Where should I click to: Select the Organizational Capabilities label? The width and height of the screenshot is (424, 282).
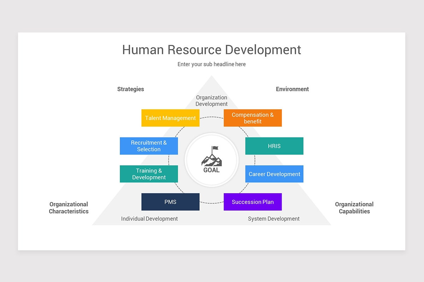click(354, 208)
